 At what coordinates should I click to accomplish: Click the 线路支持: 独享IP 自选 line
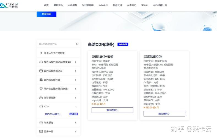pyautogui.click(x=155, y=61)
